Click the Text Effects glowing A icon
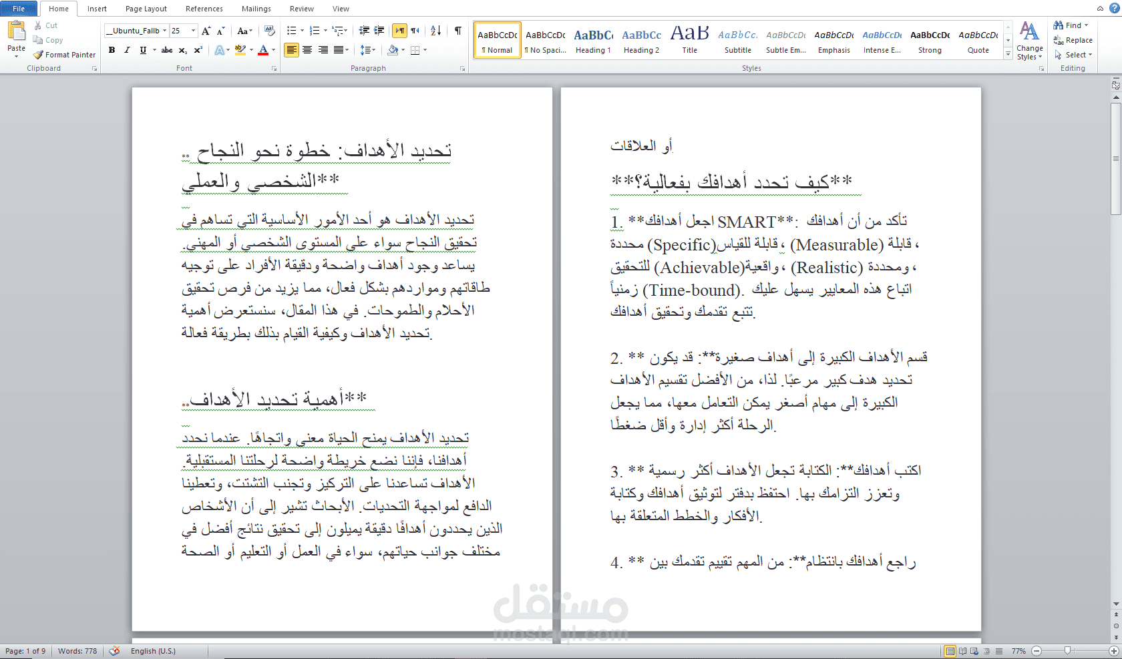This screenshot has width=1122, height=659. (x=219, y=50)
